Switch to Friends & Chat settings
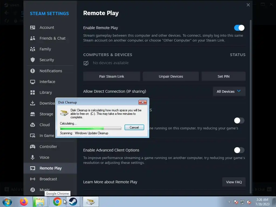The width and height of the screenshot is (276, 207). (x=50, y=38)
